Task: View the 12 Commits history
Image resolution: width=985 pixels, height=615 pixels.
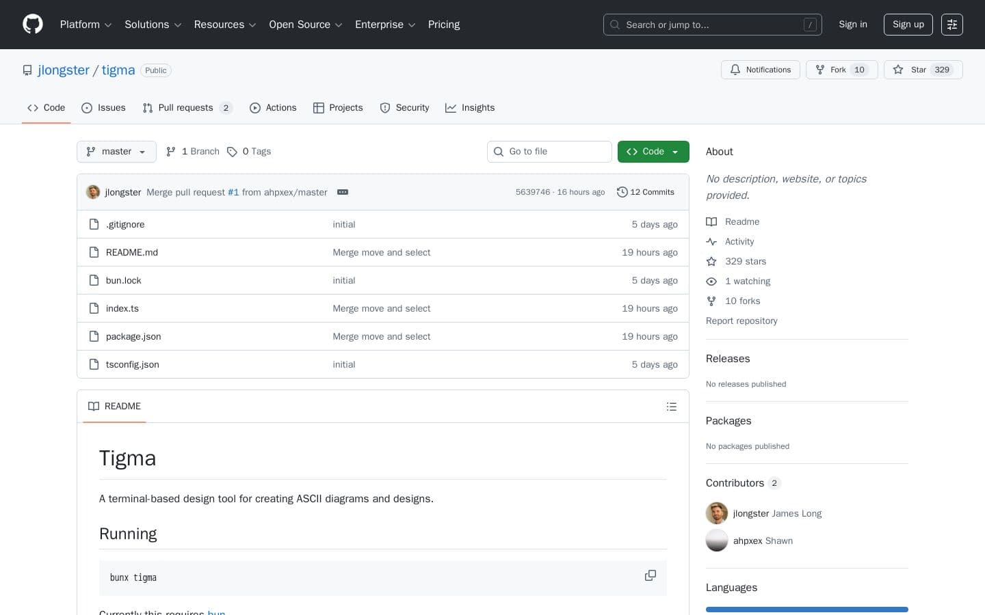Action: click(646, 192)
